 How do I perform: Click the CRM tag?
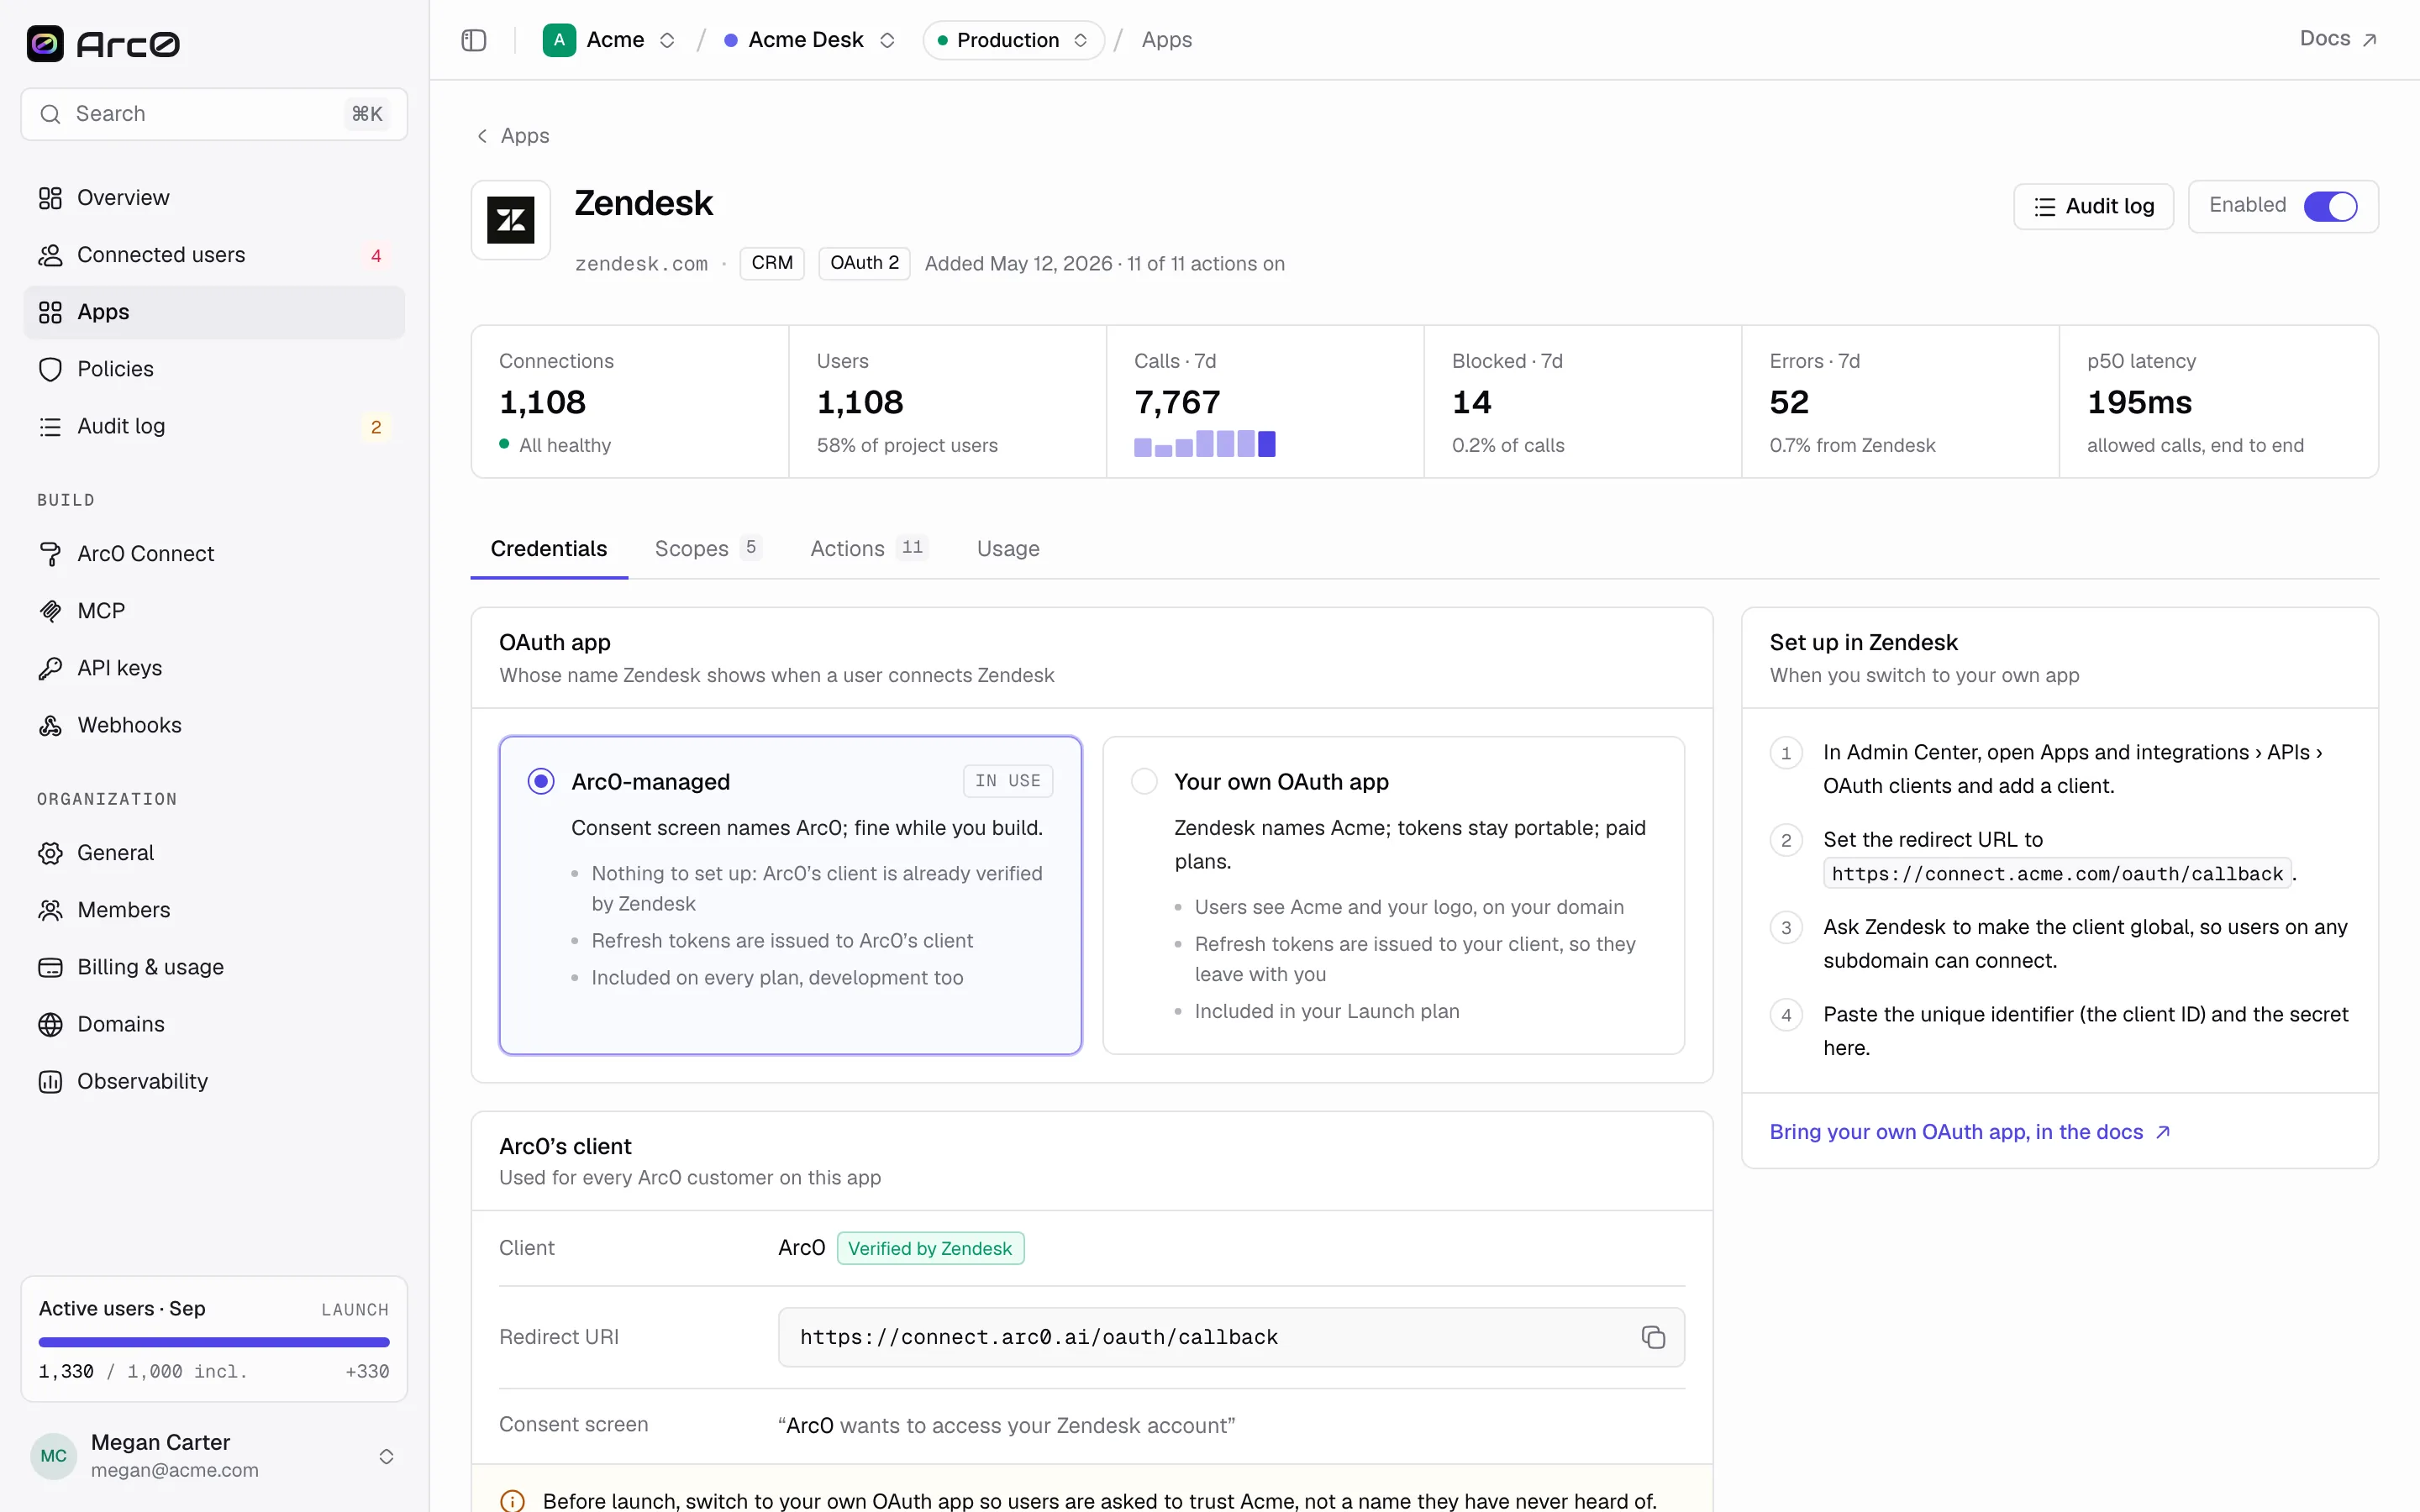[x=772, y=263]
